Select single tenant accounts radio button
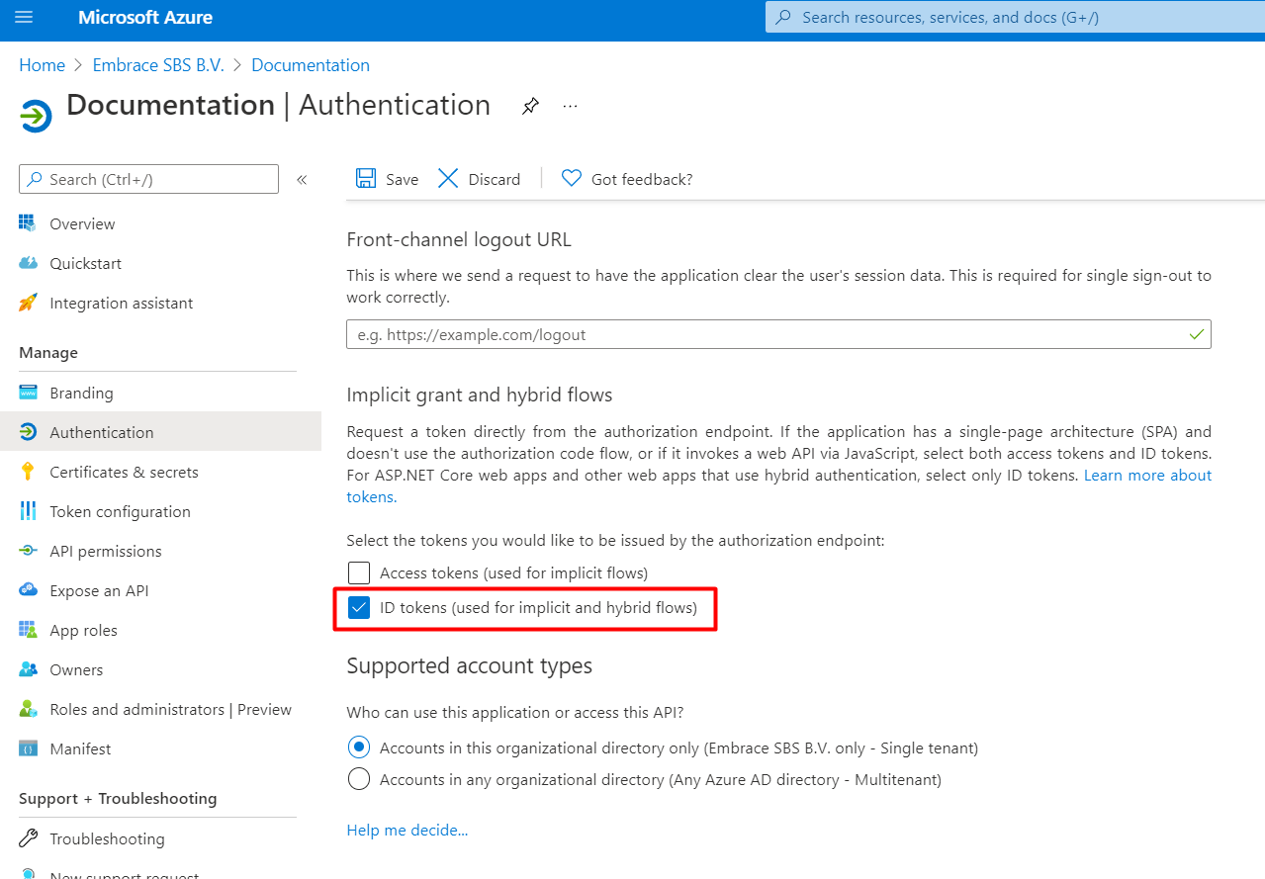Screen dimensions: 1265x879 coord(359,747)
